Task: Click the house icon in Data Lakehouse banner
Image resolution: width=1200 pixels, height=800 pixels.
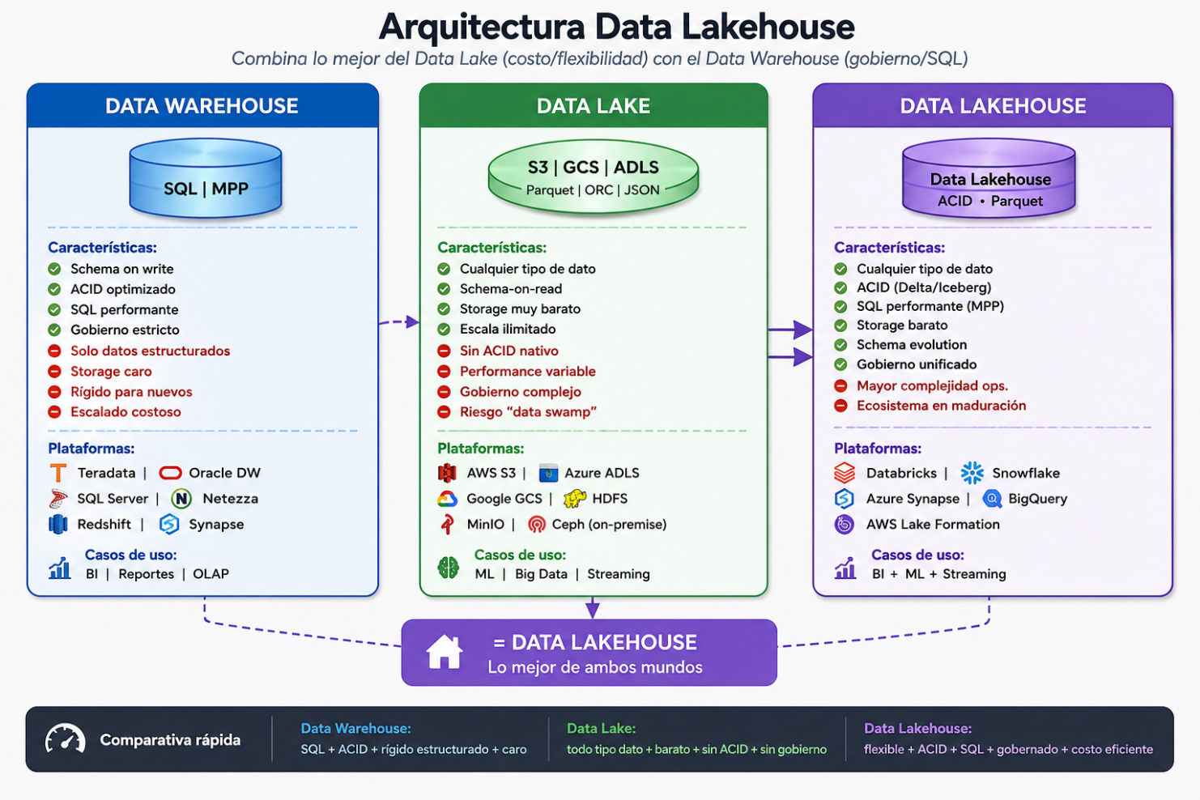Action: 444,652
